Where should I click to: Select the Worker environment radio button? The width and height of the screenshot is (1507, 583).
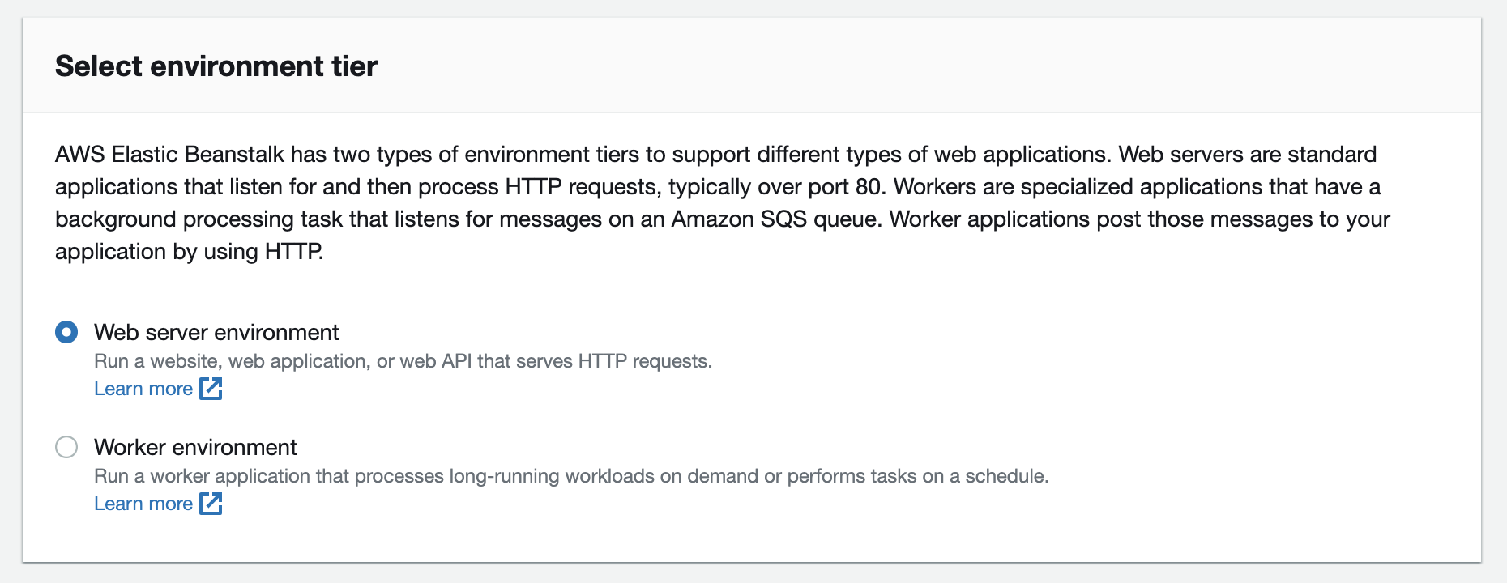click(x=66, y=447)
